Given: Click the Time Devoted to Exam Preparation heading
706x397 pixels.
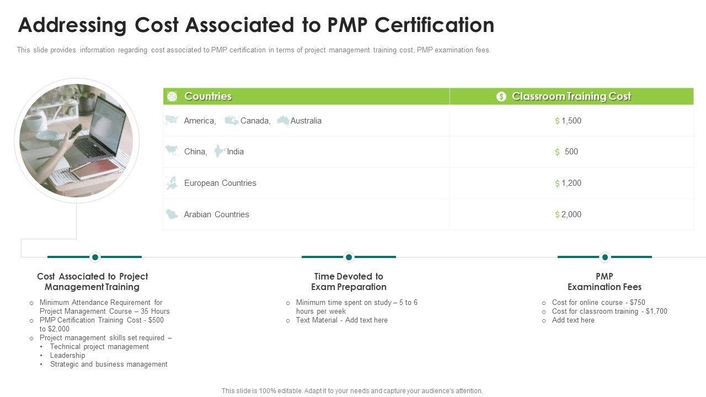Looking at the screenshot, I should pos(349,282).
